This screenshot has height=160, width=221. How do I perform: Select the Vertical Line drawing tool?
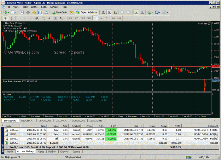pyautogui.click(x=19, y=18)
